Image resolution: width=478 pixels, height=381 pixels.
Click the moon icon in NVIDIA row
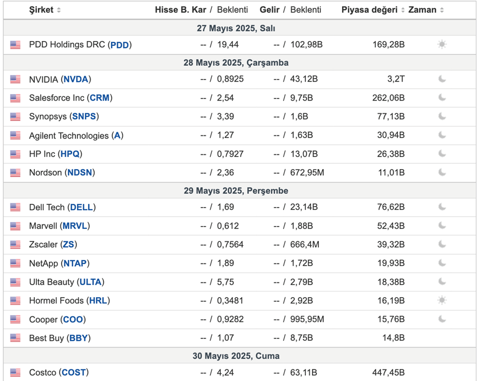[442, 79]
